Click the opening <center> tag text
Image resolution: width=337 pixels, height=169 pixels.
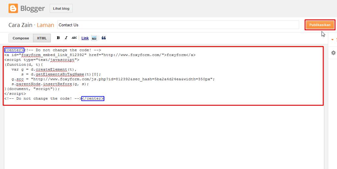tap(14, 50)
